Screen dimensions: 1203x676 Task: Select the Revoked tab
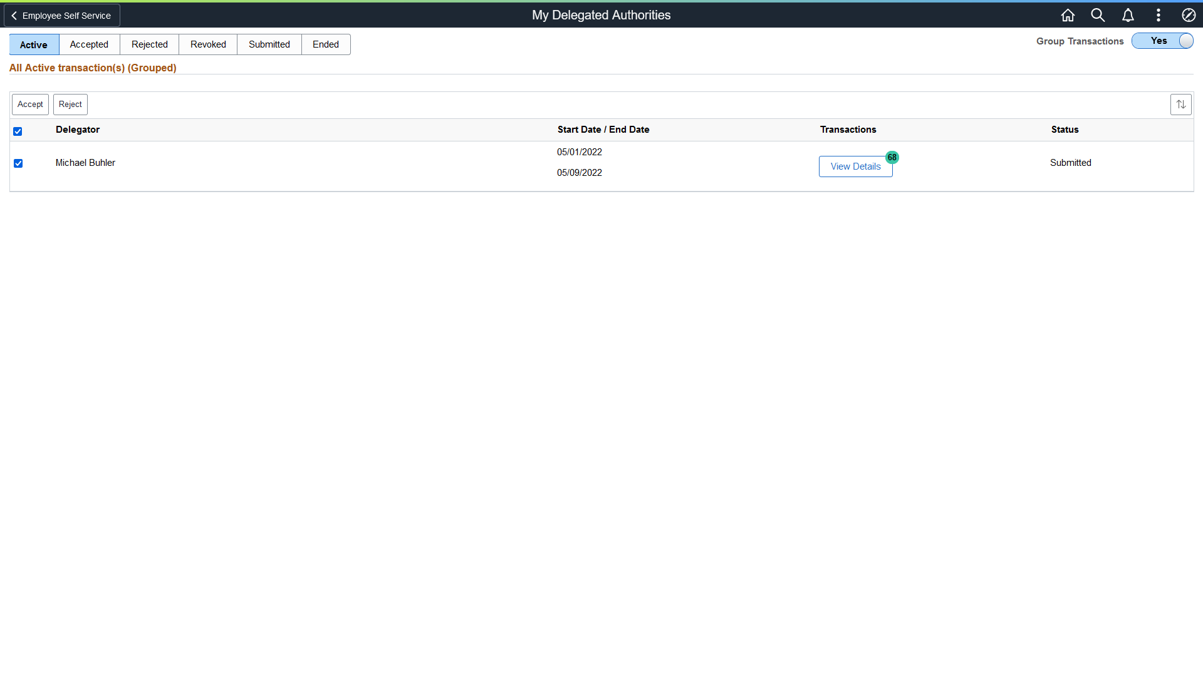click(x=208, y=44)
